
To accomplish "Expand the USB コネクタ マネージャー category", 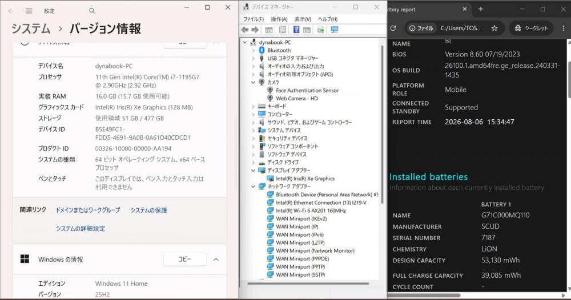I will click(x=253, y=58).
